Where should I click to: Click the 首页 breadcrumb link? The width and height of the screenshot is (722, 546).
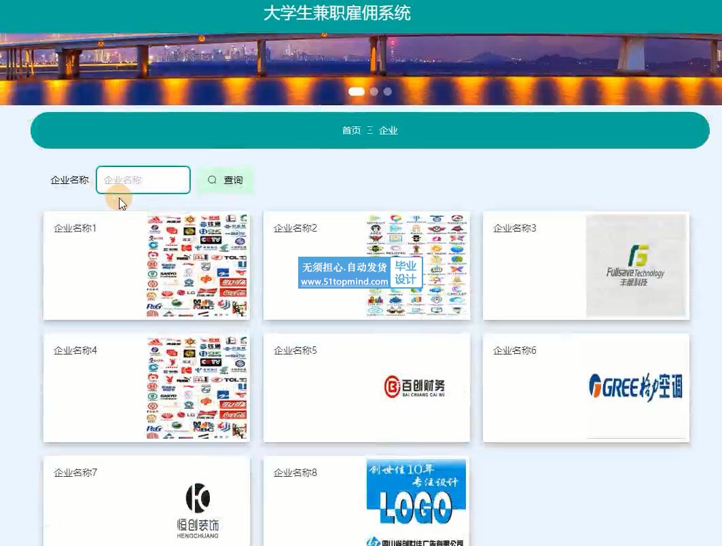point(351,130)
